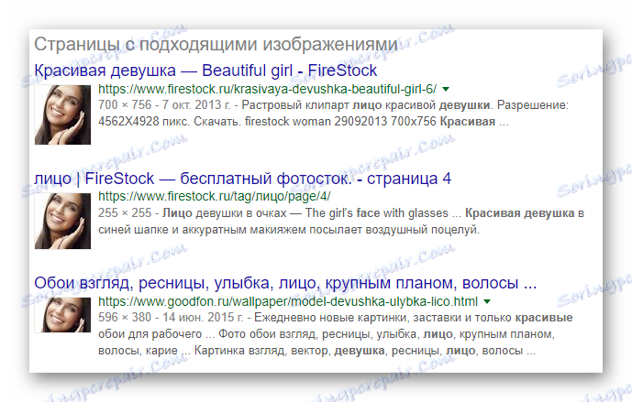Click the '4562X4928 пикс. Скачать' snippet line
This screenshot has height=402, width=632.
pos(304,122)
